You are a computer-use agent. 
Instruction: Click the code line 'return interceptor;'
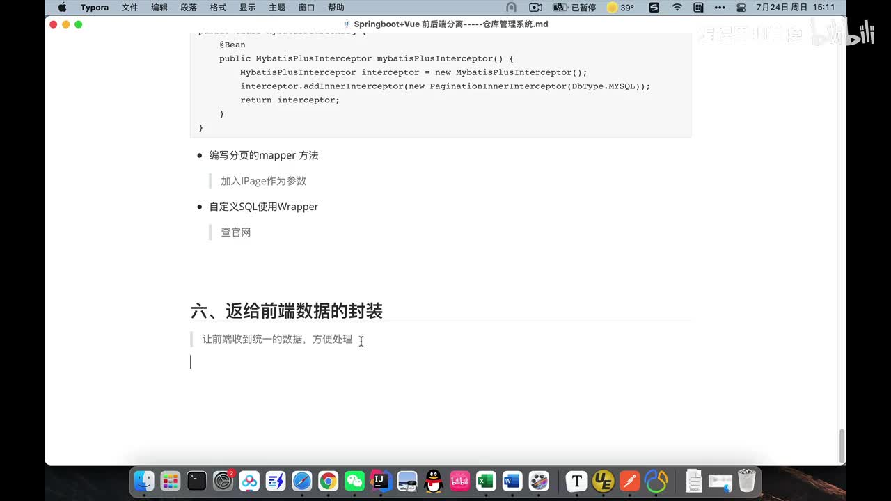290,100
